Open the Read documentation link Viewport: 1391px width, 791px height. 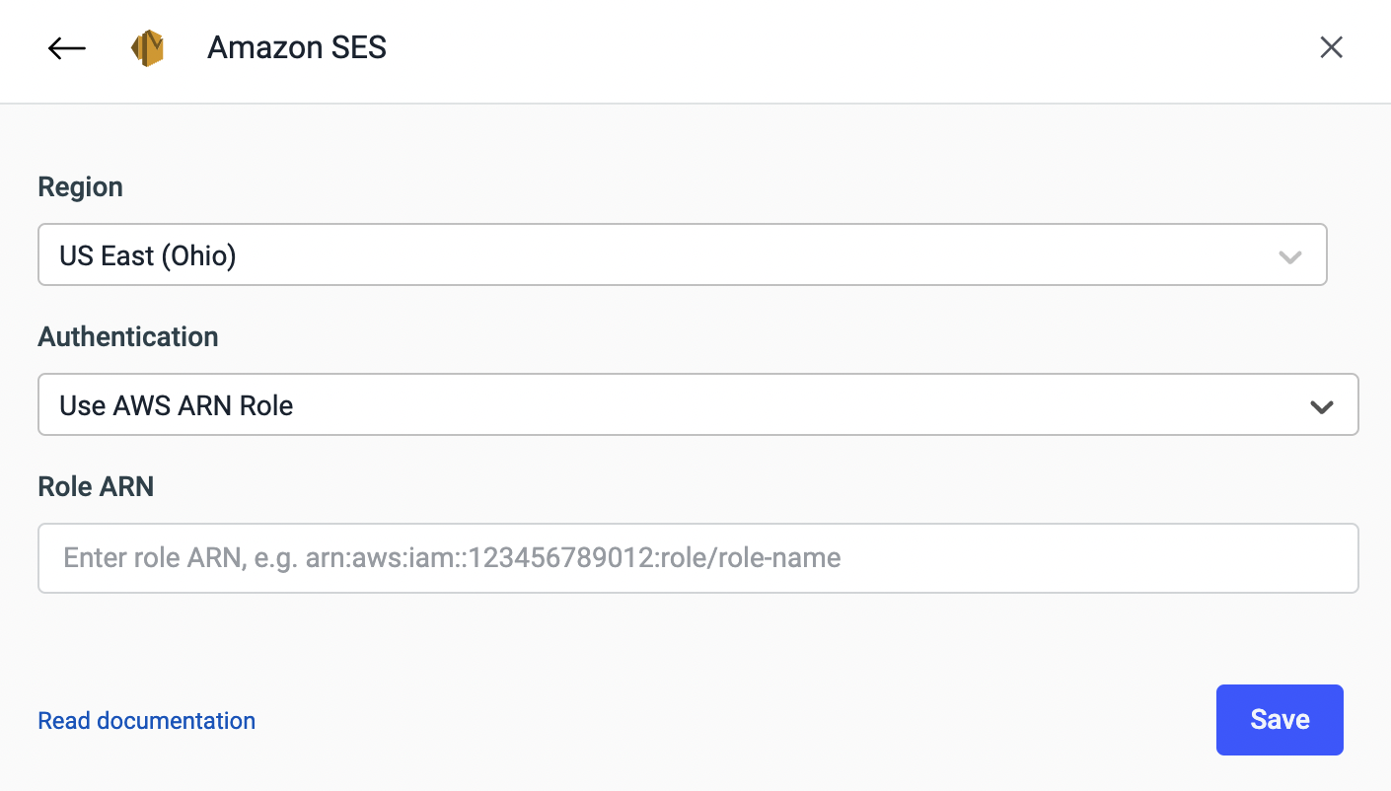(x=146, y=721)
